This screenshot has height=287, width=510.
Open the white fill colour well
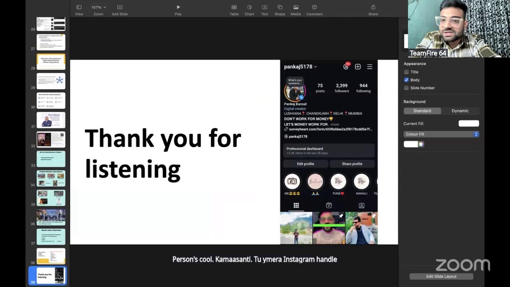pos(411,144)
